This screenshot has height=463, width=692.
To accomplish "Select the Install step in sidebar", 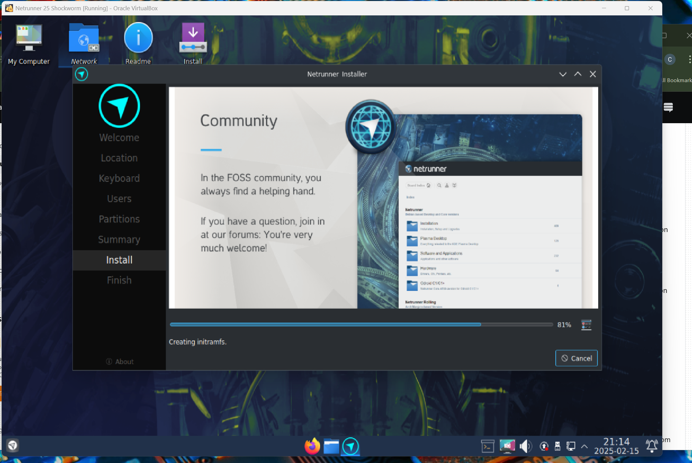I will 119,260.
